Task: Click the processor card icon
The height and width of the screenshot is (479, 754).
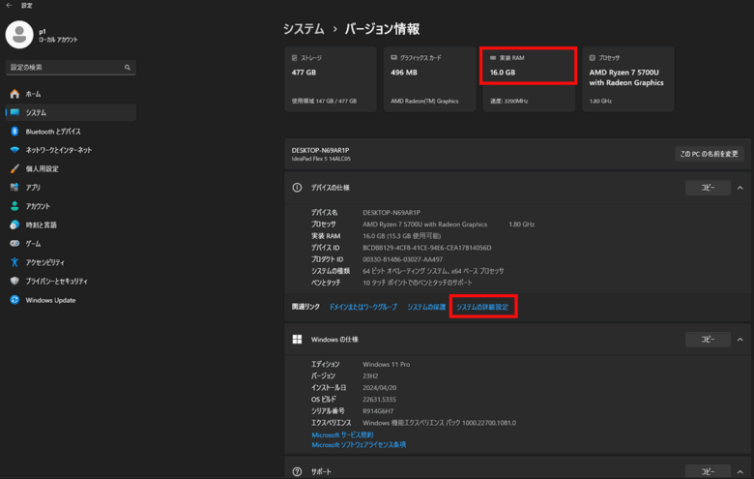Action: (x=593, y=58)
